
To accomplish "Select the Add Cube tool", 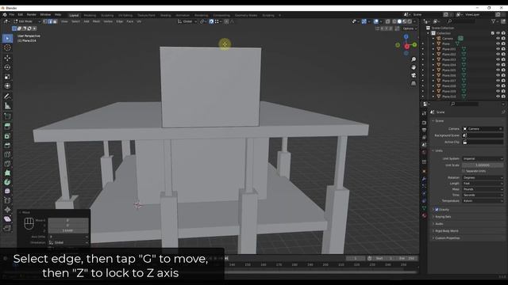I will [7, 116].
